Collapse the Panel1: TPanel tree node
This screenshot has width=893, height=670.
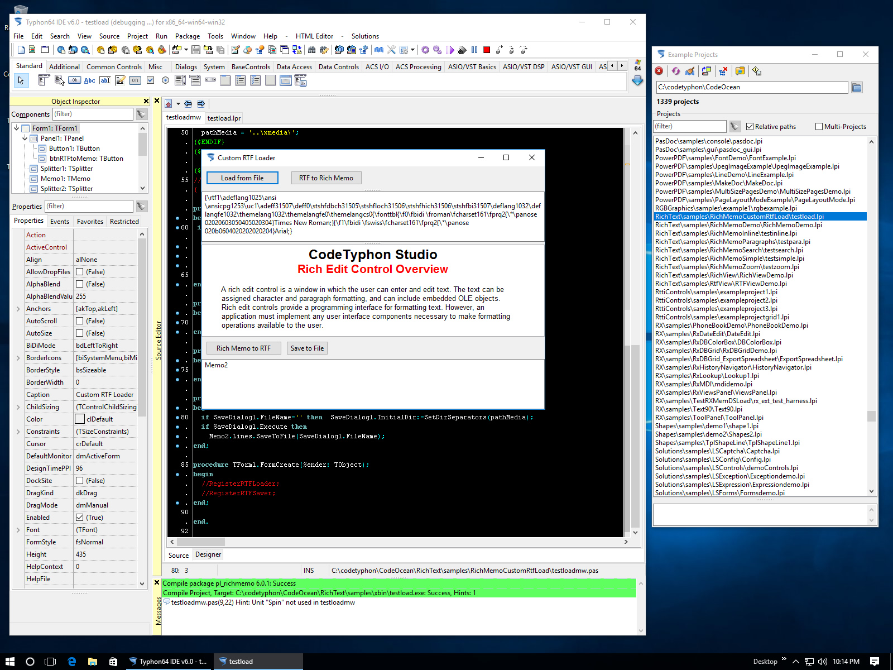[25, 138]
